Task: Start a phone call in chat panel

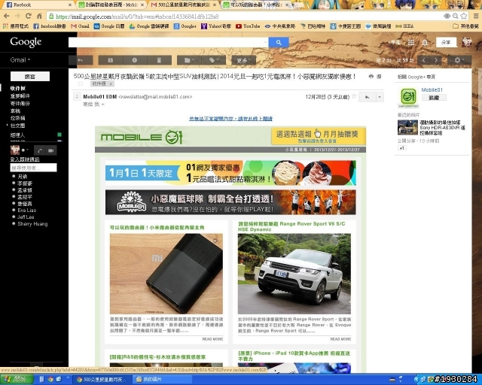Action: 39,150
